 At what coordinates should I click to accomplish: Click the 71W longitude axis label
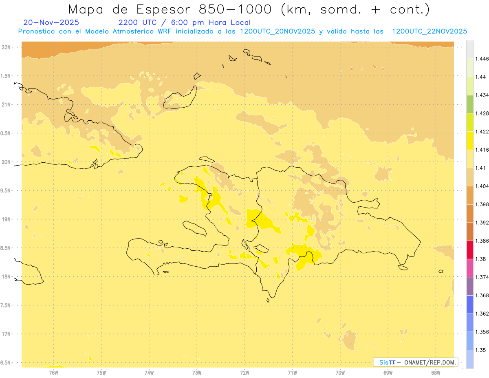tap(292, 372)
